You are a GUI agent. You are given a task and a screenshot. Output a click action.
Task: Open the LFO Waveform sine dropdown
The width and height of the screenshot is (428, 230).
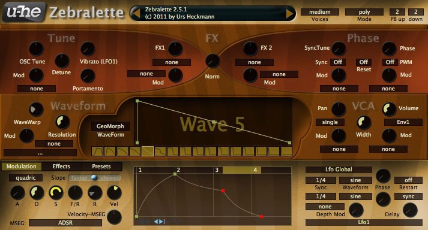pyautogui.click(x=355, y=180)
